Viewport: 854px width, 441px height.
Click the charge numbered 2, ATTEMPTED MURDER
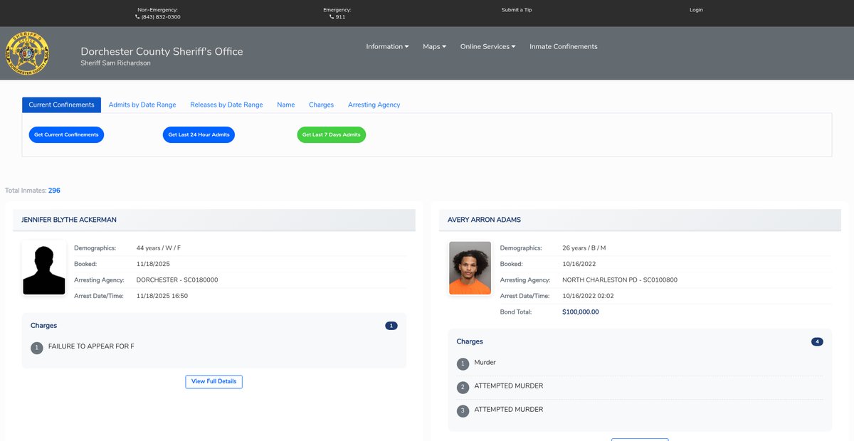pyautogui.click(x=639, y=387)
